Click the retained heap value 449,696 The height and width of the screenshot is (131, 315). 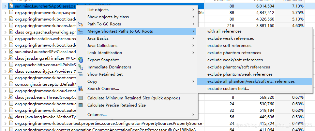(x=266, y=117)
